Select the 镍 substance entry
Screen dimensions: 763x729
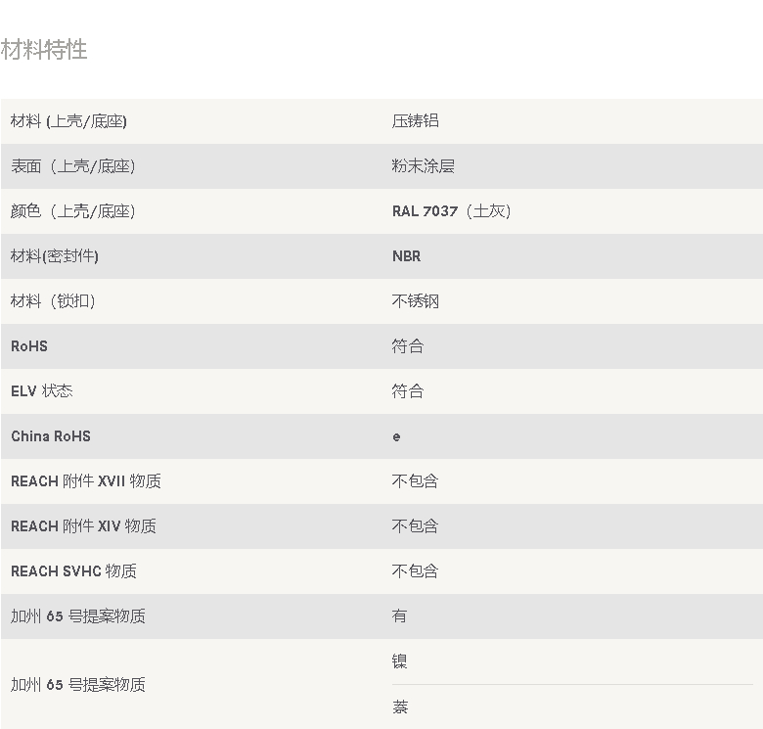pos(399,661)
